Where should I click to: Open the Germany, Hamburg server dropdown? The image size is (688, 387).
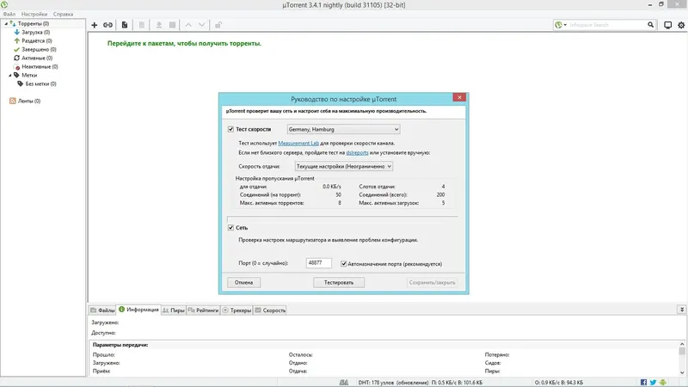pyautogui.click(x=343, y=130)
